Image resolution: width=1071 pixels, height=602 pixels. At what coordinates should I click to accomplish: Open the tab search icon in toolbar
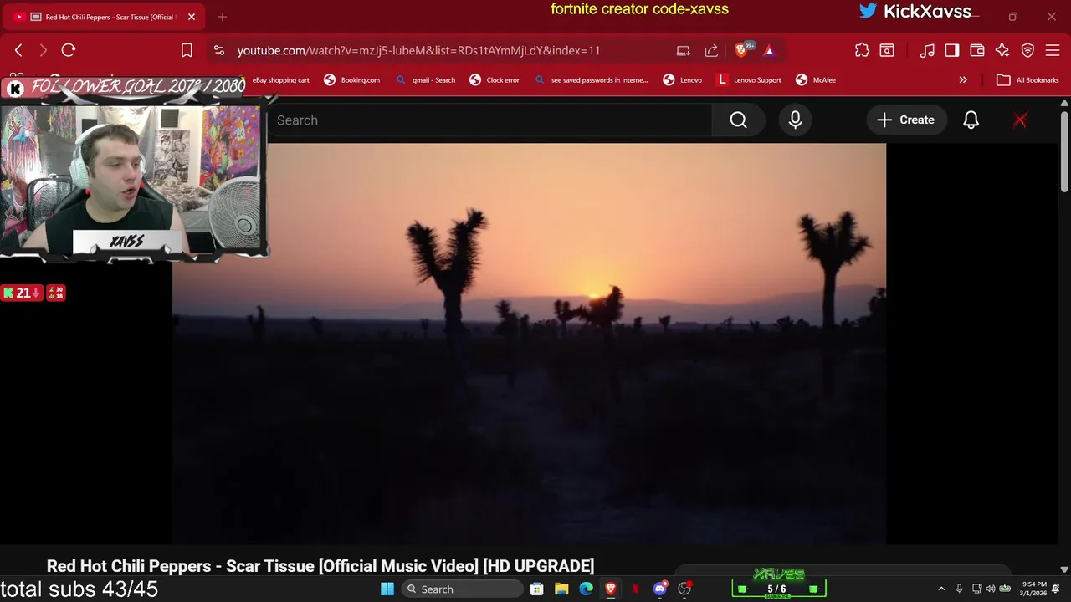[x=887, y=50]
